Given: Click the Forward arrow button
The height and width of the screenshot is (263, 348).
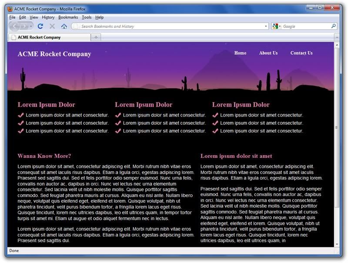Looking at the screenshot, I should 24,27.
